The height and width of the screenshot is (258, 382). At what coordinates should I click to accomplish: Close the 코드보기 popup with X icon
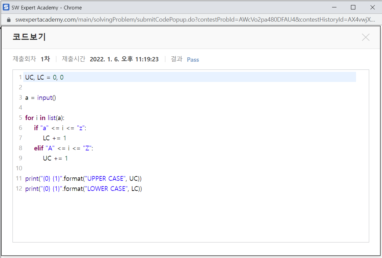(x=366, y=37)
